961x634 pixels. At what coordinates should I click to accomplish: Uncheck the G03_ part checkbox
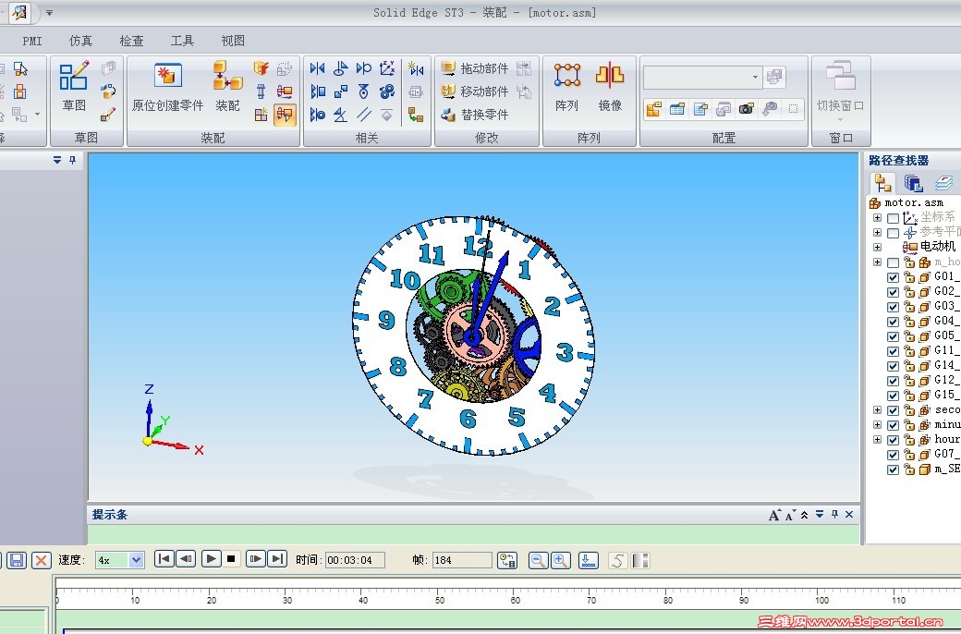[893, 307]
